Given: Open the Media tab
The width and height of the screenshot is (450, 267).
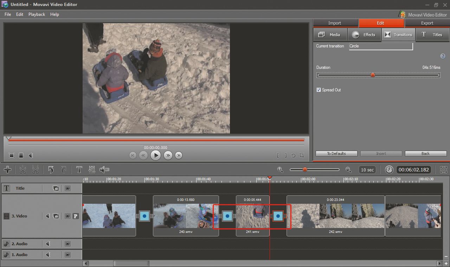Looking at the screenshot, I should click(x=330, y=35).
